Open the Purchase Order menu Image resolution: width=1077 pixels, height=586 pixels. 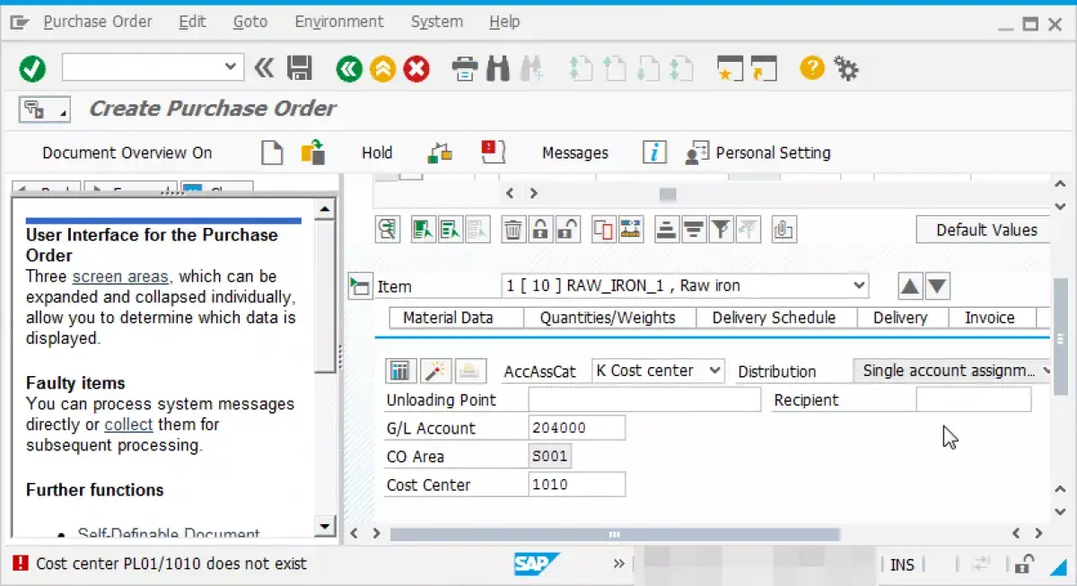98,22
